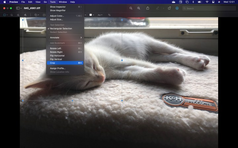The image size is (238, 148).
Task: Open the sidebar view options chevron
Action: 21,8
